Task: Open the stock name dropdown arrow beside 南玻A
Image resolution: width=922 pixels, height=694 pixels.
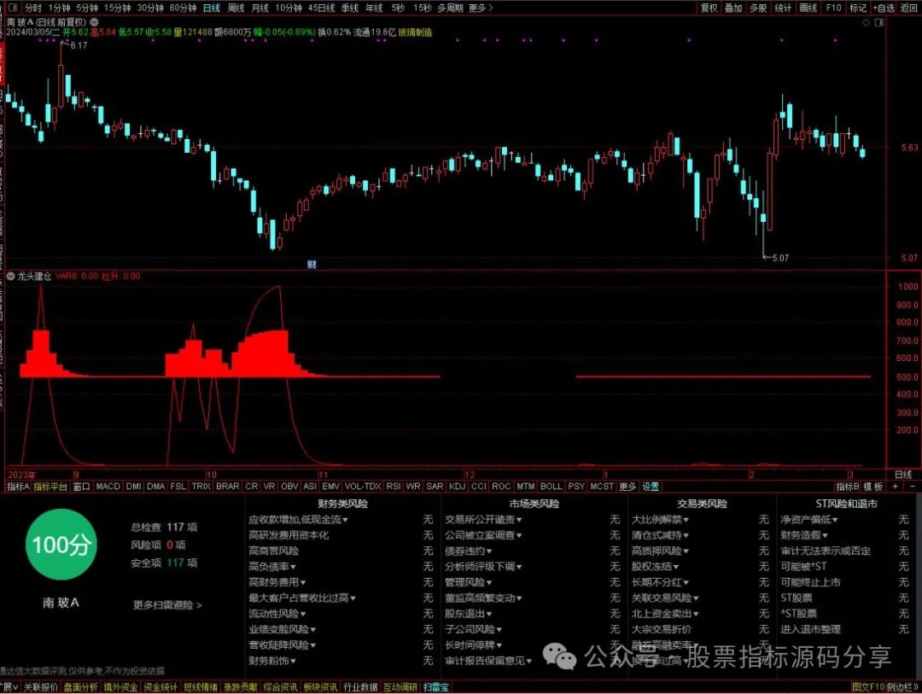Action: (x=94, y=21)
